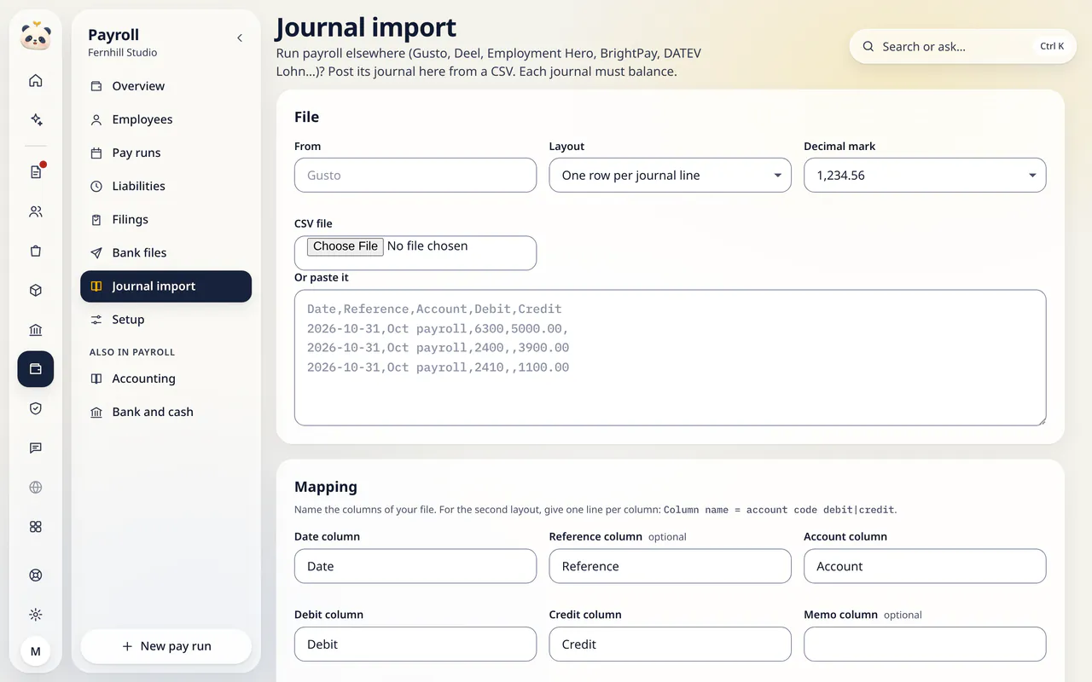Screen dimensions: 1092x682
Task: Open the M user avatar
Action: (x=36, y=651)
